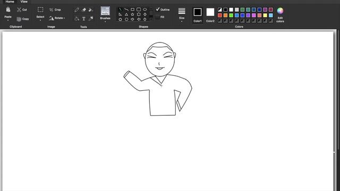Pick the orange color swatch
This screenshot has height=191, width=340.
[x=225, y=15]
